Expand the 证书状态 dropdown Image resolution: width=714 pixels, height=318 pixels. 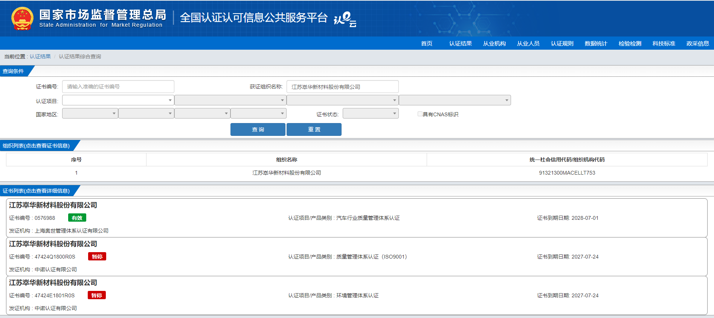(371, 114)
